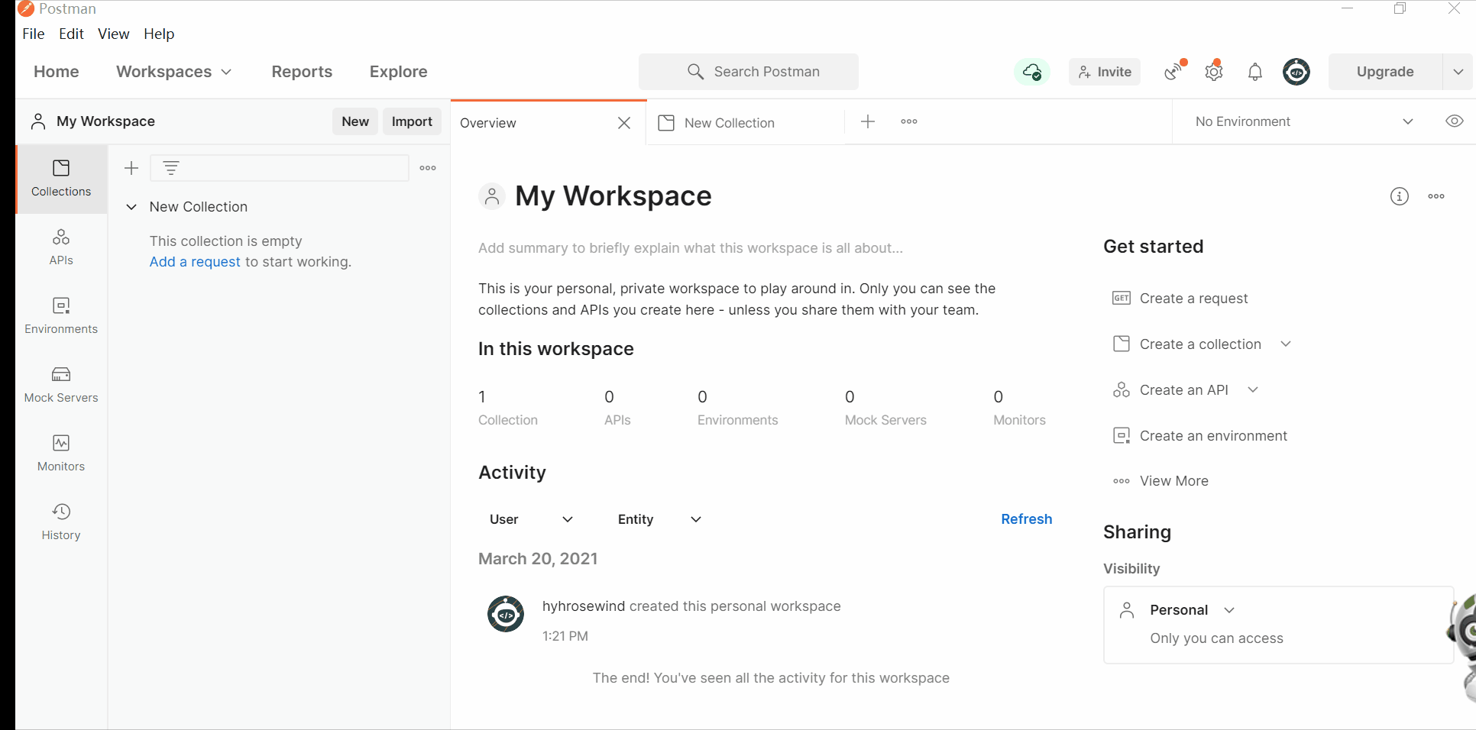Open the User activity filter dropdown

click(x=531, y=519)
